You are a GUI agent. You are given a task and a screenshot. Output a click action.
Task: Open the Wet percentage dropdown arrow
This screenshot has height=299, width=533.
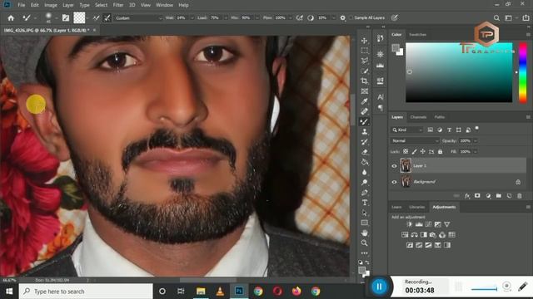click(x=192, y=18)
